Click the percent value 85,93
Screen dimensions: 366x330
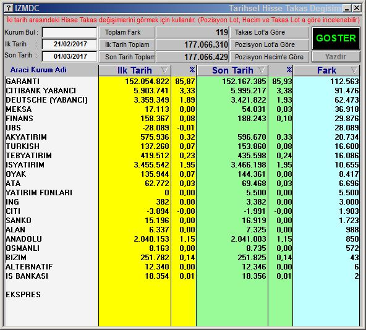(x=282, y=81)
